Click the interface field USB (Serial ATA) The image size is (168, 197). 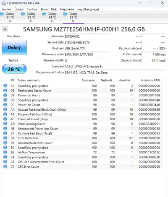pos(86,49)
